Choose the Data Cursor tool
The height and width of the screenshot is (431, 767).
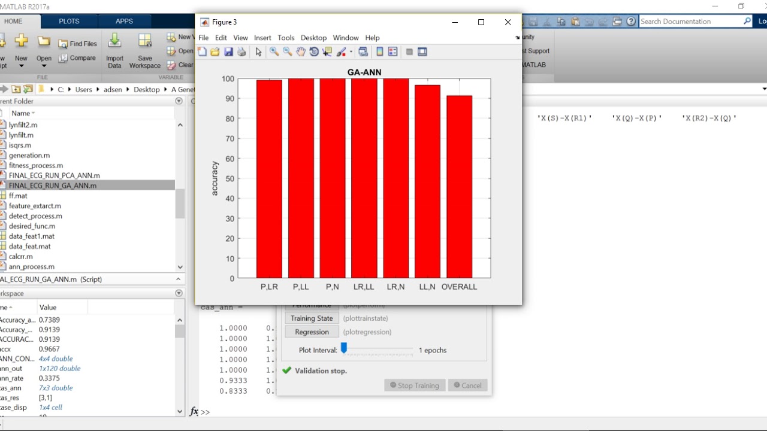point(327,52)
